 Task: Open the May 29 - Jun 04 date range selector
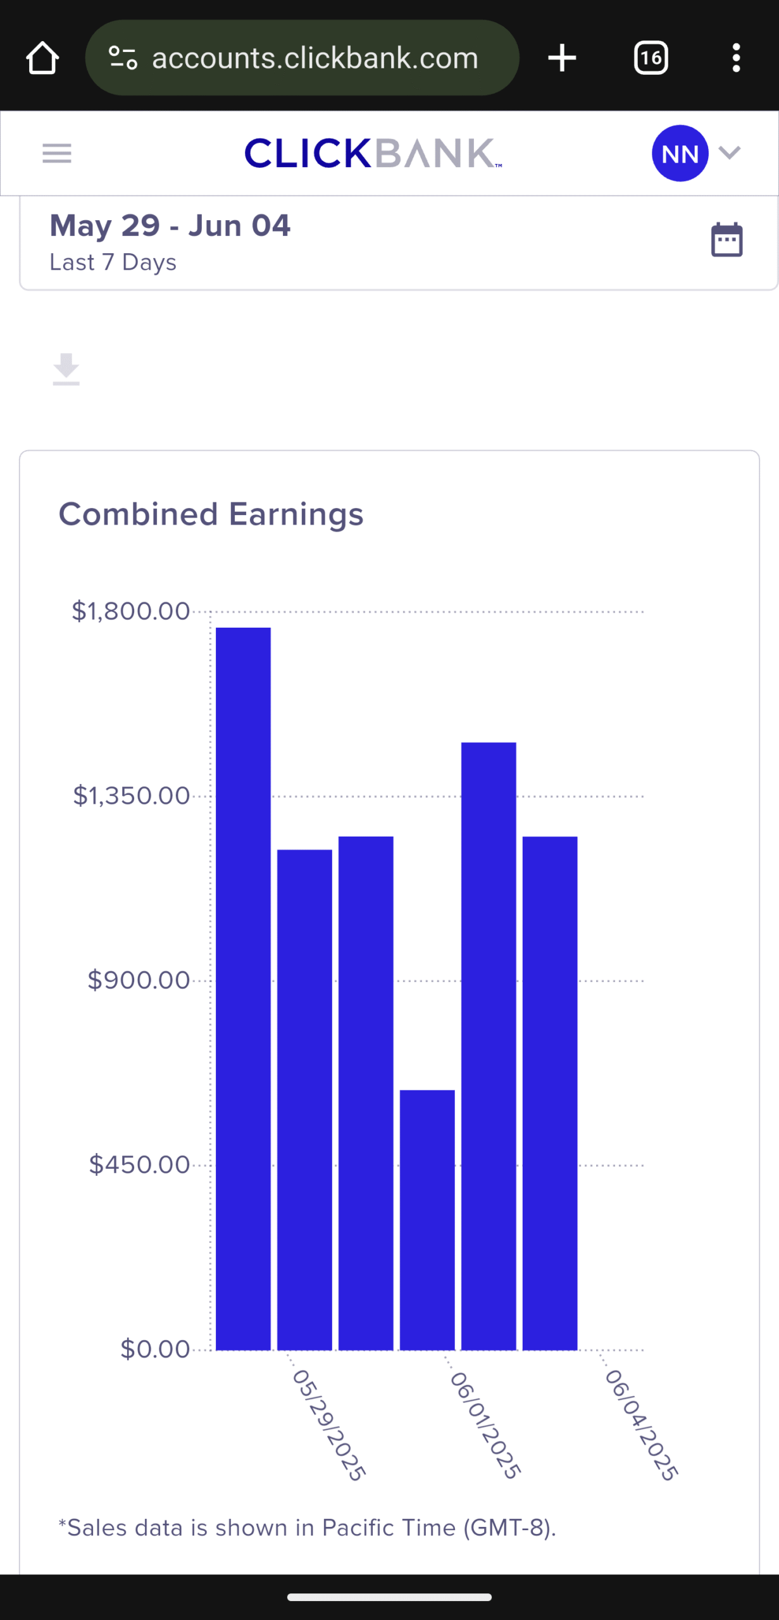170,241
